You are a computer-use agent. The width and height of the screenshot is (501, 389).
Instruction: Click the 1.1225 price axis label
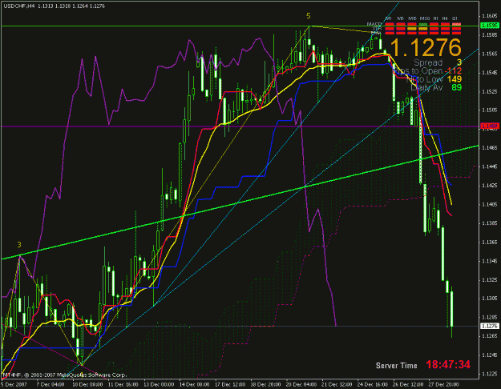pos(490,374)
